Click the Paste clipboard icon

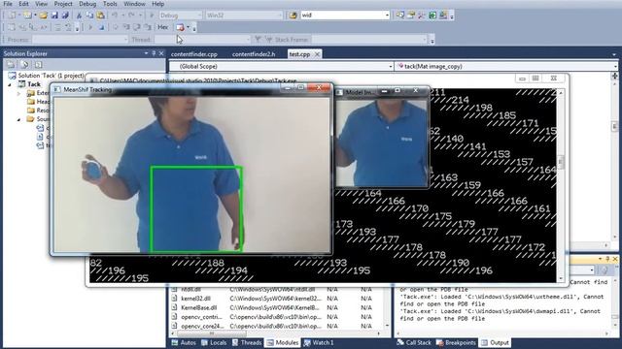tap(101, 16)
